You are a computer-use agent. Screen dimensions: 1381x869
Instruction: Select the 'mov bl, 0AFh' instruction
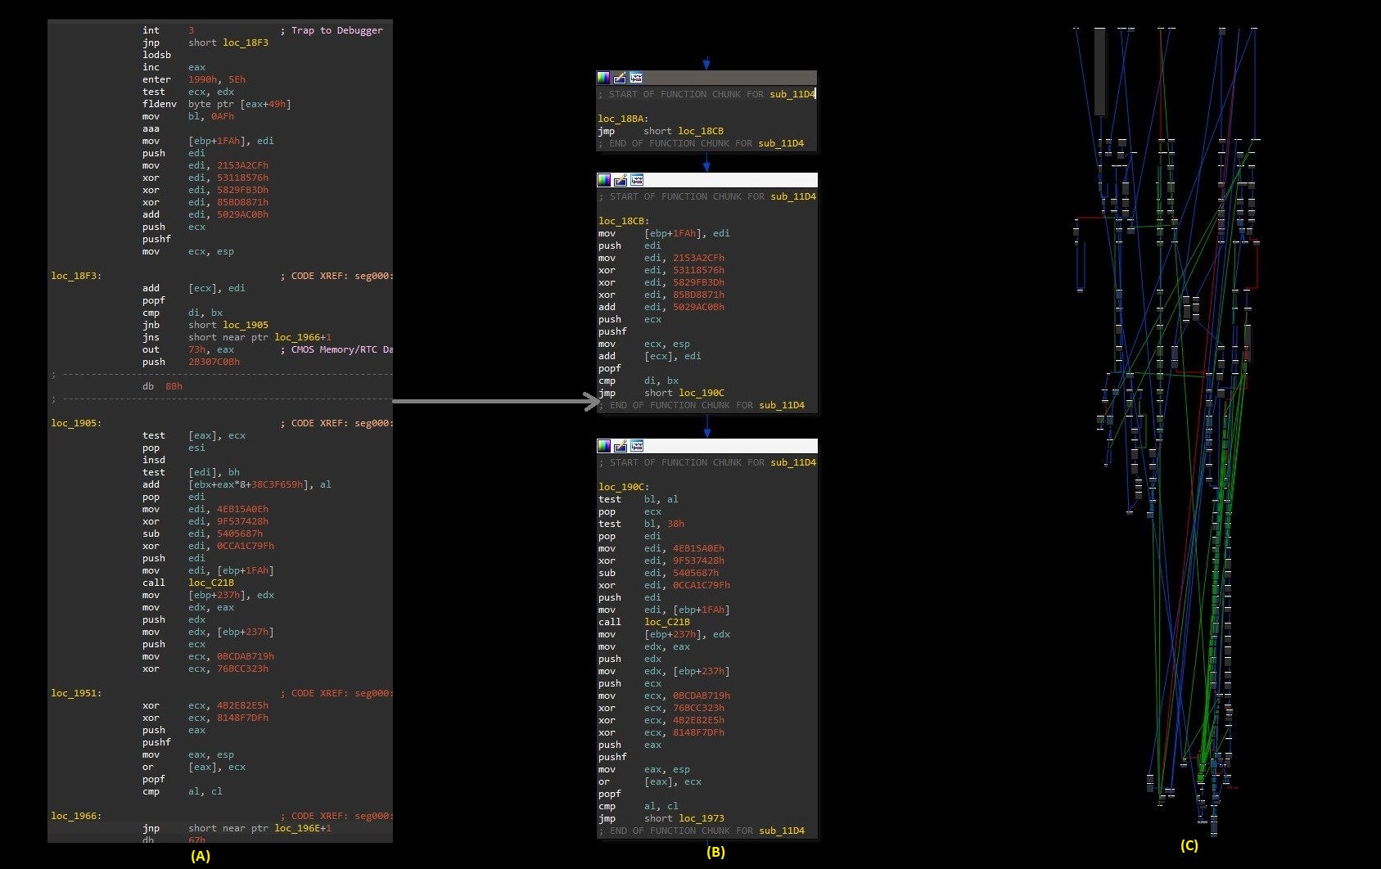188,116
